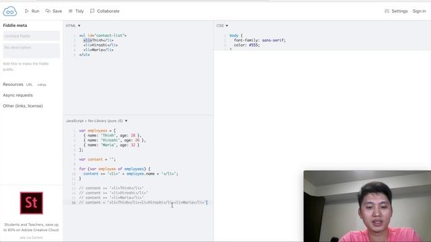This screenshot has height=242, width=431.
Task: Open the Adobe Creative Cloud ad text
Action: [x=32, y=227]
